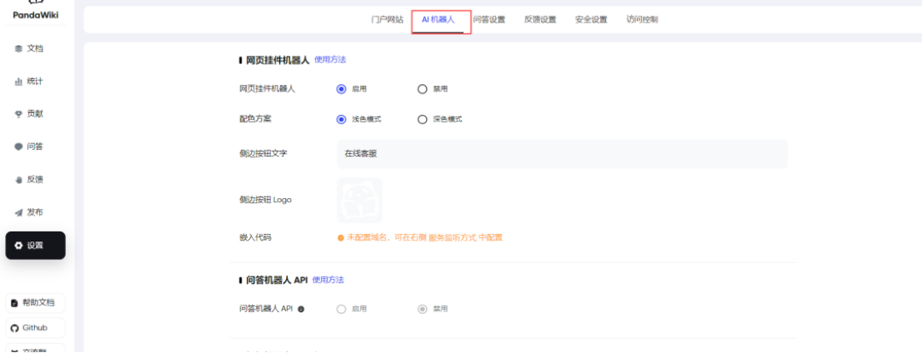
Task: Go to the 贡献 sidebar item
Action: tap(29, 114)
